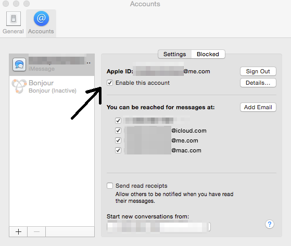Click the Sign Out button

point(258,71)
